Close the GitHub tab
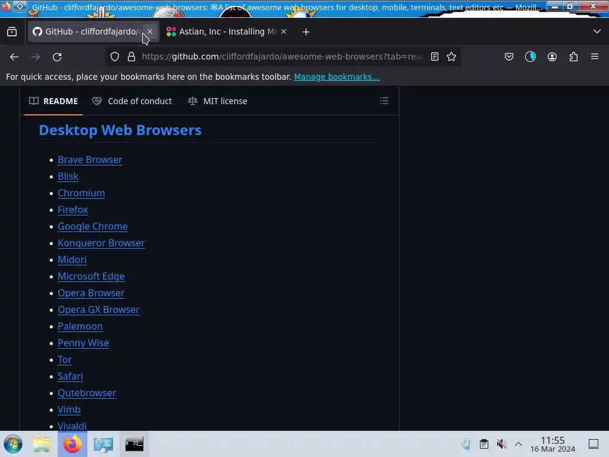 pyautogui.click(x=150, y=32)
